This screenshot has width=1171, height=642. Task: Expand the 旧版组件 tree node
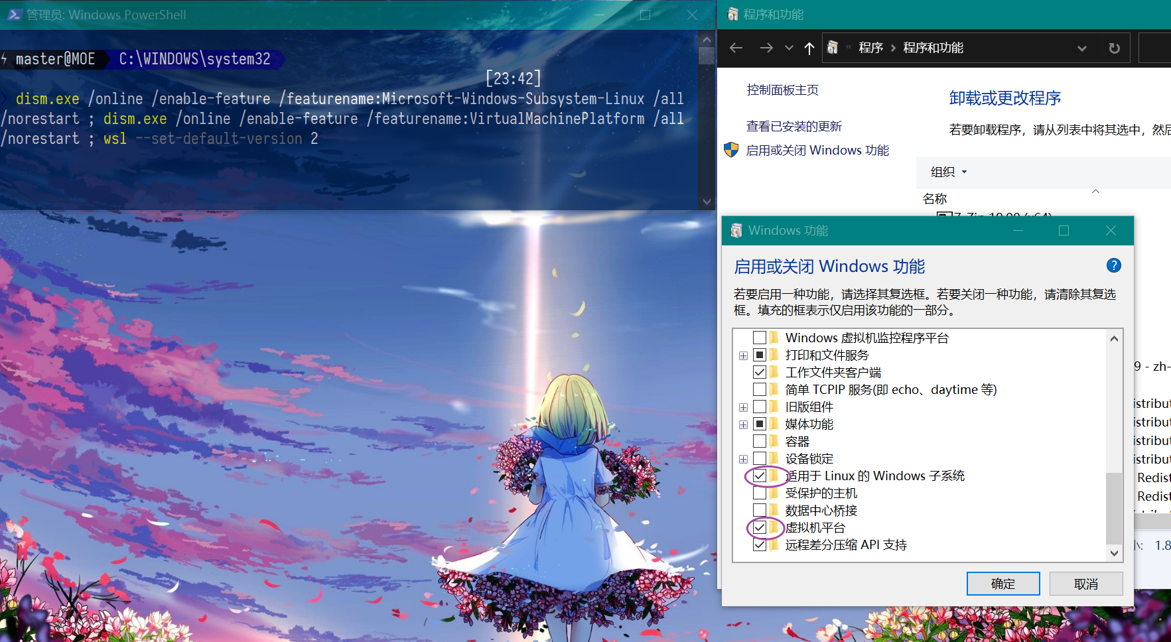point(743,407)
